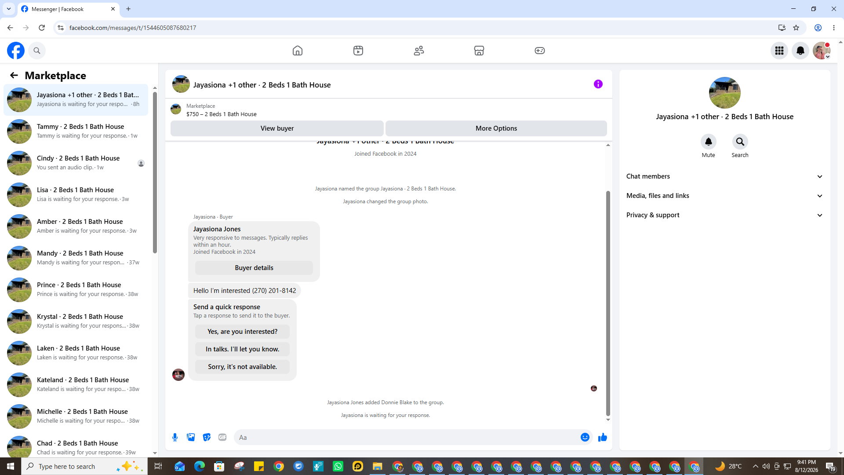
Task: Select the Jayasiona +1 other conversation
Action: [76, 100]
